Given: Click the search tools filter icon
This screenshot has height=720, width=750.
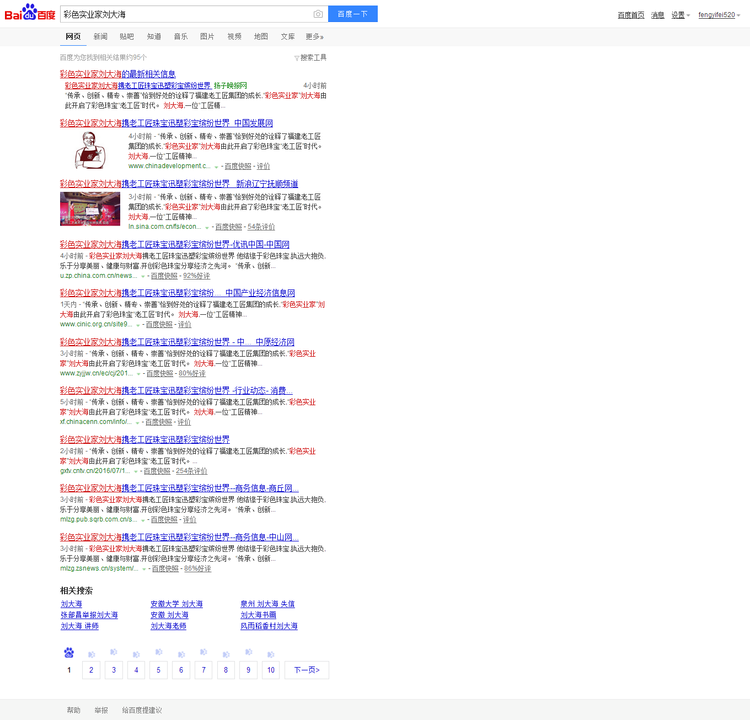Looking at the screenshot, I should point(297,58).
